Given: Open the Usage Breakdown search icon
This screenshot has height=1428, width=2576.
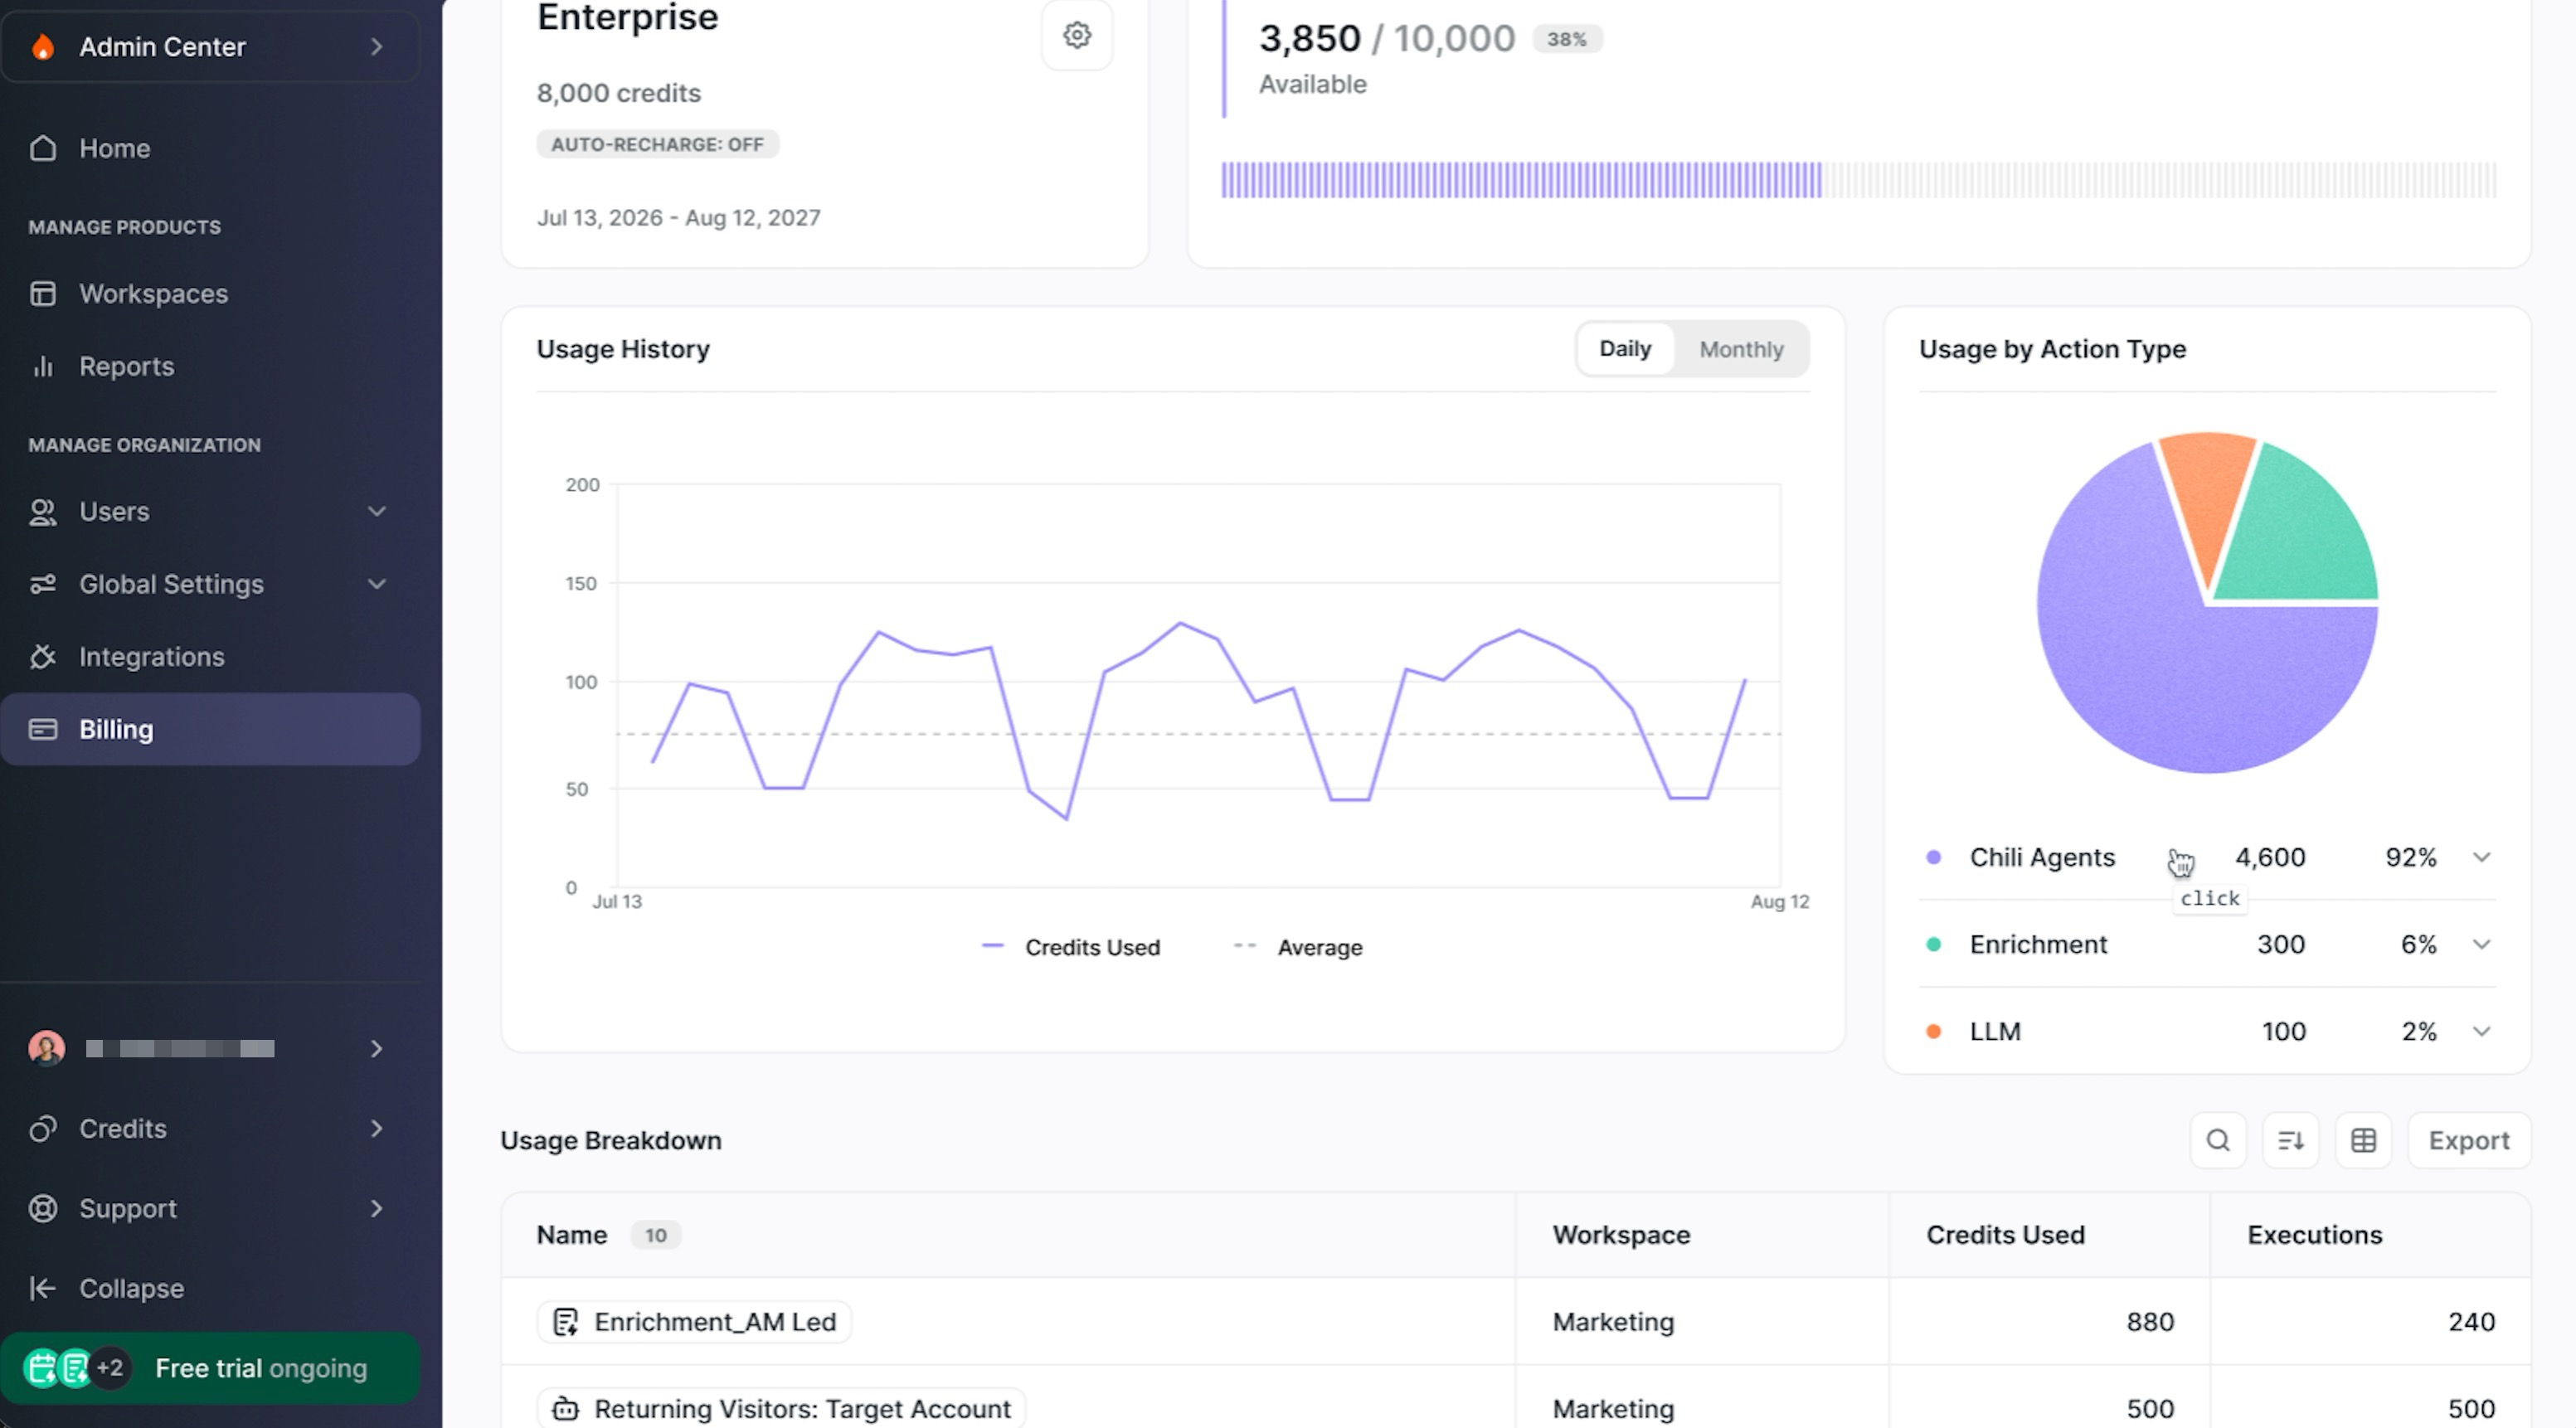Looking at the screenshot, I should [x=2217, y=1140].
